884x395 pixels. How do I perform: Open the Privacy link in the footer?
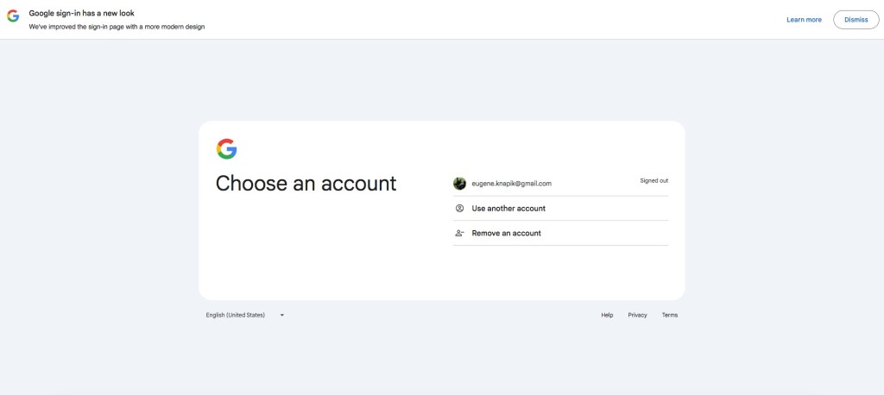637,315
